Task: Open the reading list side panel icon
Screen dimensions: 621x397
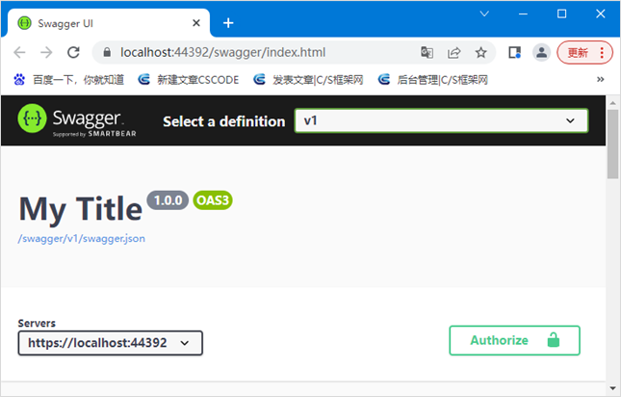Action: click(x=515, y=52)
